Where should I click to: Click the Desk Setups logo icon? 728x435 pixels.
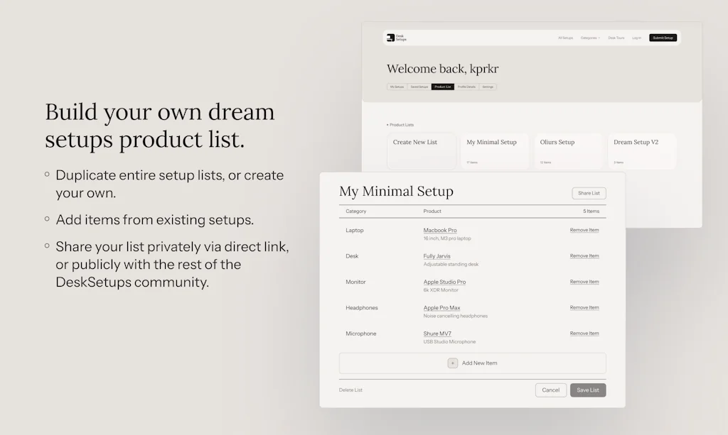click(x=390, y=38)
